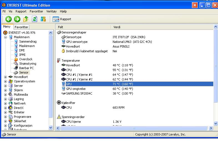Collapse the Maskinnavn tree node

tap(5, 37)
